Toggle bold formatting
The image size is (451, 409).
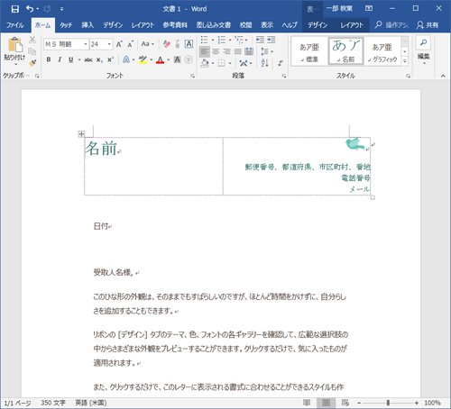point(49,59)
